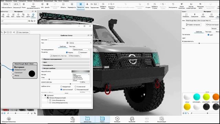The width and height of the screenshot is (220, 124).
Task: Open the 100 % CPU usage dropdown
Action: click(17, 4)
